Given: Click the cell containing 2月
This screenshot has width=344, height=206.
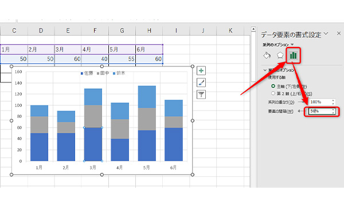Looking at the screenshot, I should [x=41, y=49].
